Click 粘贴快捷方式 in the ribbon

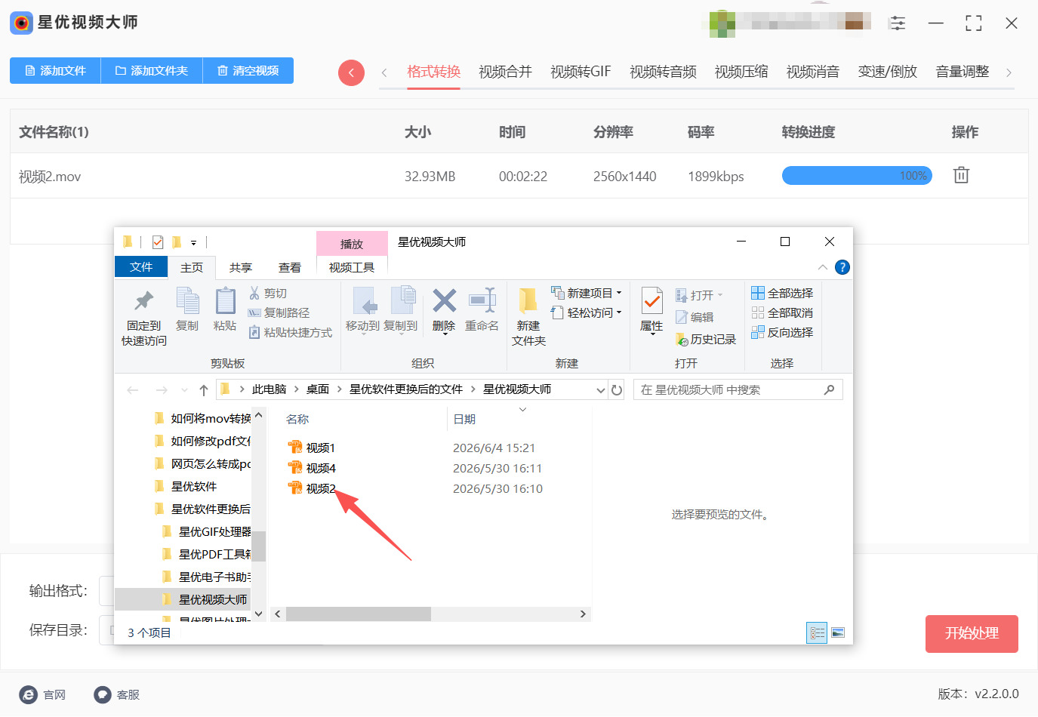(x=290, y=332)
